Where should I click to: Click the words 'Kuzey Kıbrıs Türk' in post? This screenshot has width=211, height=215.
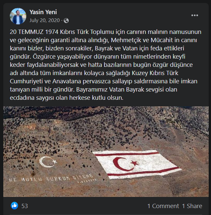(x=155, y=73)
